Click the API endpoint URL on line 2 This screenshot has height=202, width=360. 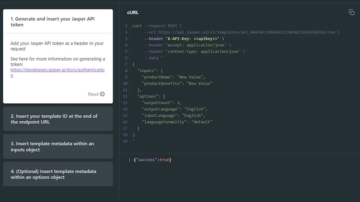(x=246, y=32)
